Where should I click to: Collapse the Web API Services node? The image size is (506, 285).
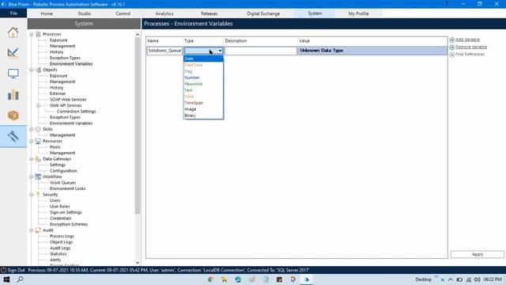click(38, 105)
